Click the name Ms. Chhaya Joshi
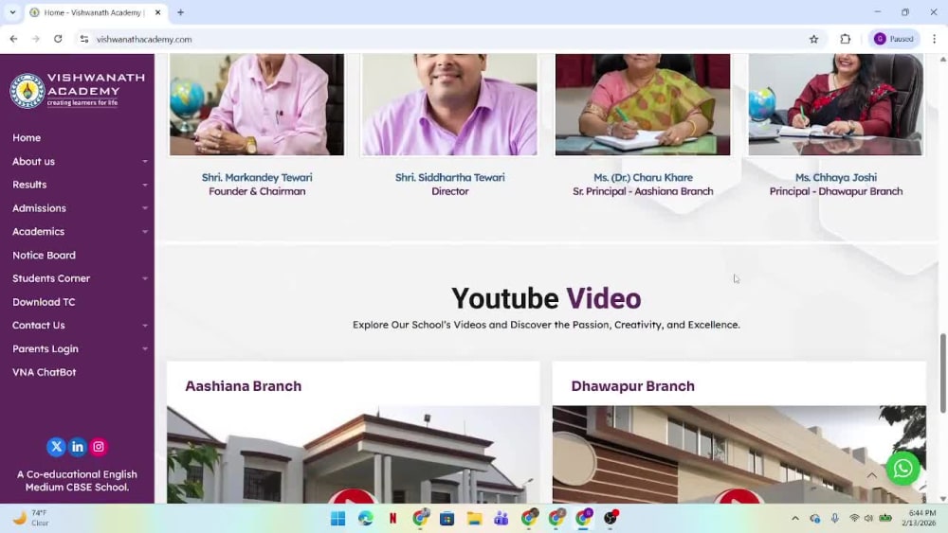948x533 pixels. pos(835,177)
